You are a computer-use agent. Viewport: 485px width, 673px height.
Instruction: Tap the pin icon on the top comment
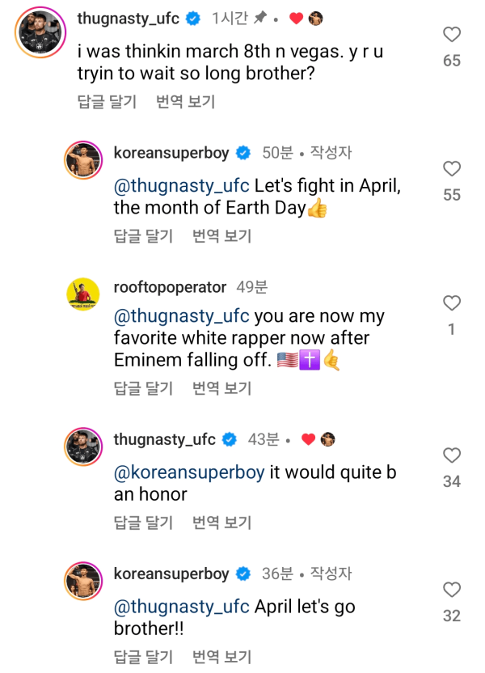(259, 18)
